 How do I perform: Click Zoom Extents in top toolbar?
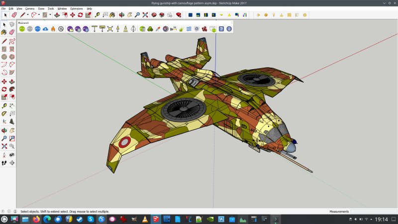[x=145, y=15]
